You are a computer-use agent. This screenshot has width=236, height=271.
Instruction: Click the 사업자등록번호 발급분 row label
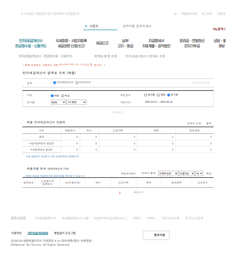(x=41, y=143)
